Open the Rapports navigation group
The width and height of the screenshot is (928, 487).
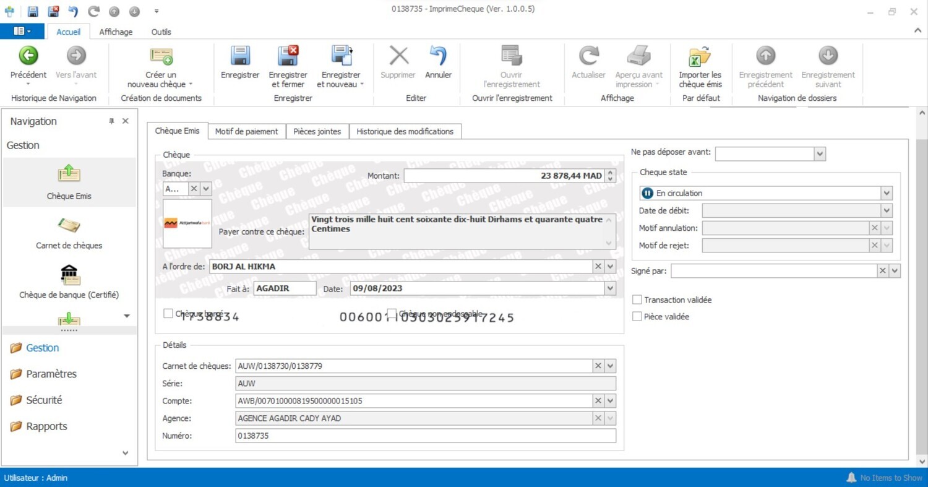click(x=46, y=426)
